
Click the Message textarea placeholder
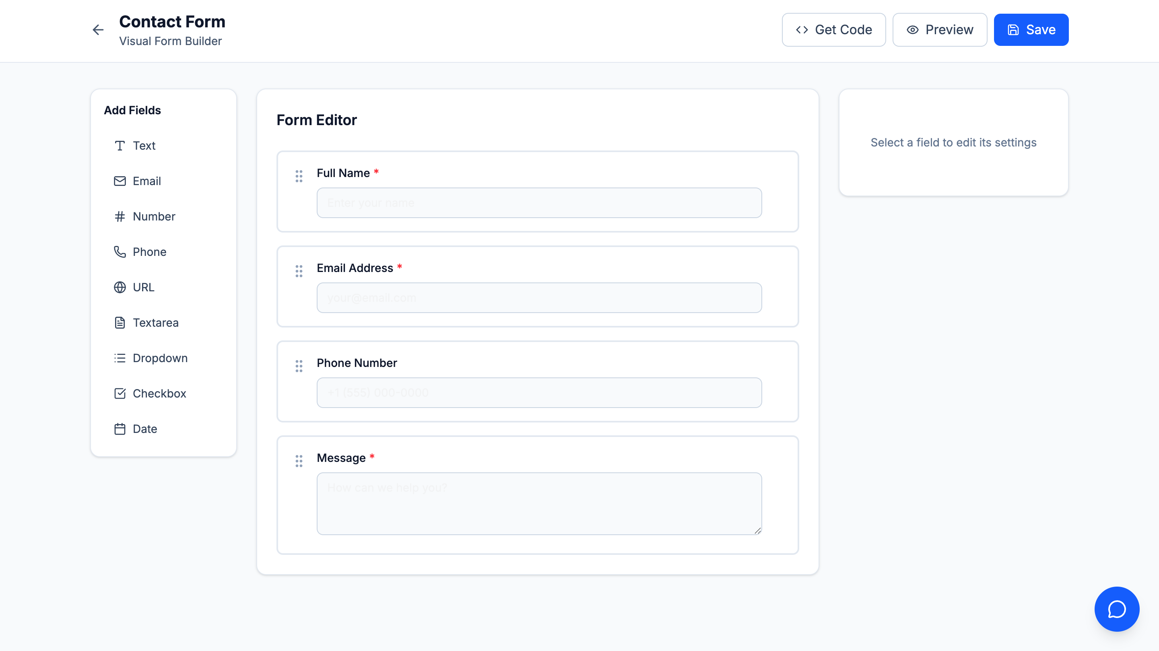pos(538,503)
